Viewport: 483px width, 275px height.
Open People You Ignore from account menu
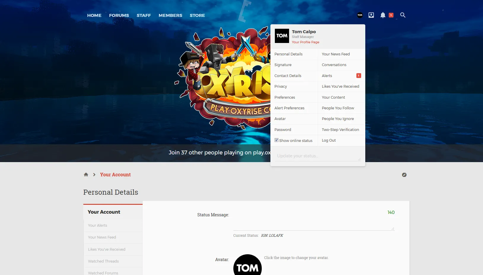click(x=342, y=119)
